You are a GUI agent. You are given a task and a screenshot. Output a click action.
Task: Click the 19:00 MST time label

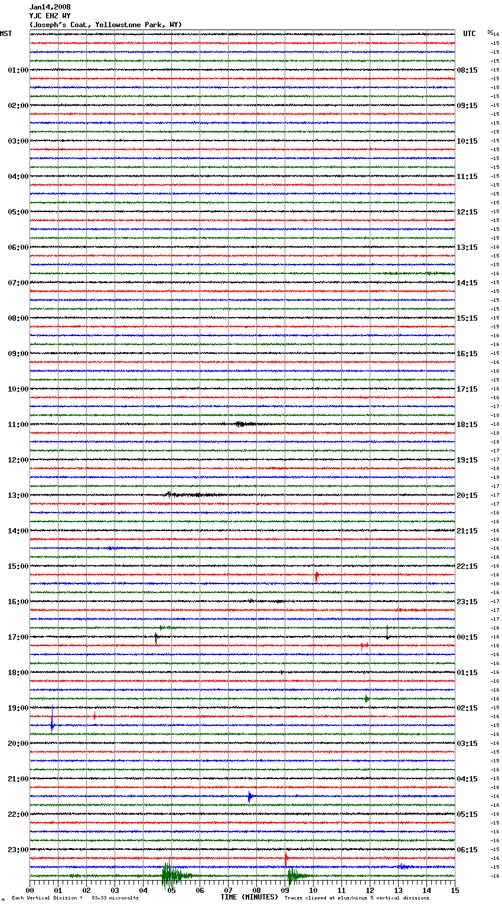[x=18, y=708]
